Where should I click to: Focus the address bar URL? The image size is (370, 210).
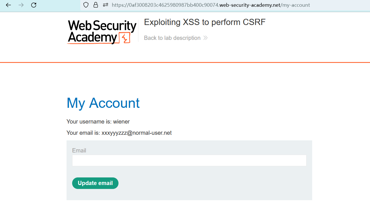click(x=211, y=5)
